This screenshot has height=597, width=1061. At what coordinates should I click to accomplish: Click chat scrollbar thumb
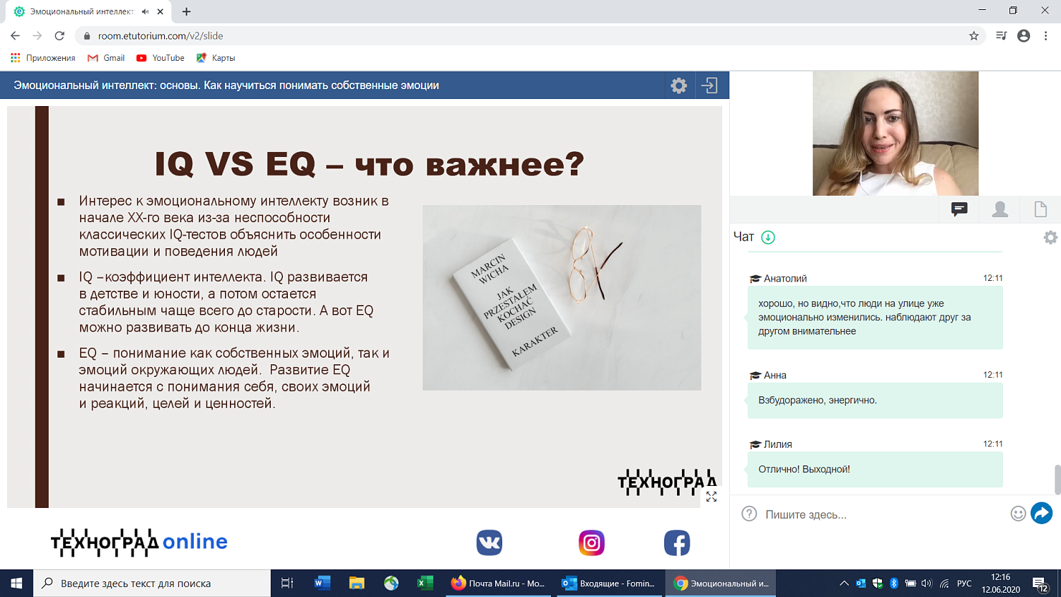click(1057, 480)
